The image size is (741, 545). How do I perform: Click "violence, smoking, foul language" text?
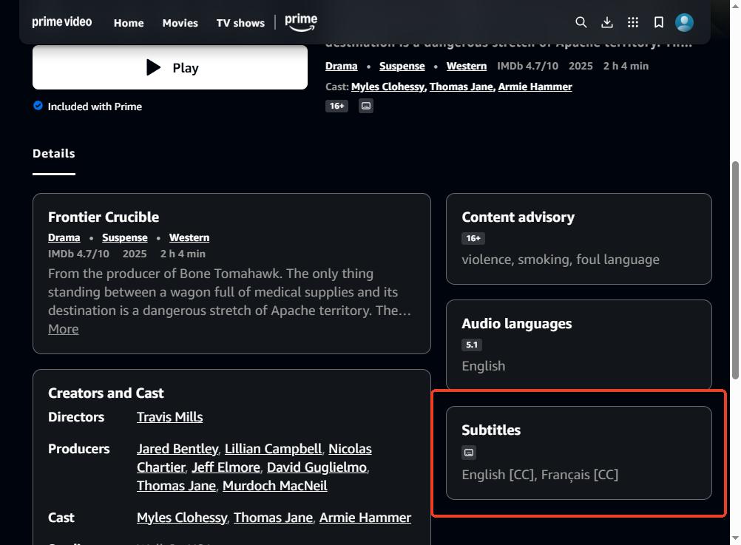(x=561, y=260)
